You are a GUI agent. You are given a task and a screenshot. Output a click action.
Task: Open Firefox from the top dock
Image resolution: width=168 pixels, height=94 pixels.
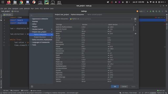[9, 2]
